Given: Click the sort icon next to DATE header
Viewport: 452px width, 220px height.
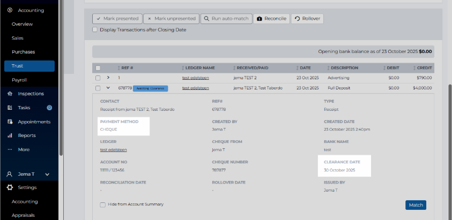Looking at the screenshot, I should [x=298, y=68].
